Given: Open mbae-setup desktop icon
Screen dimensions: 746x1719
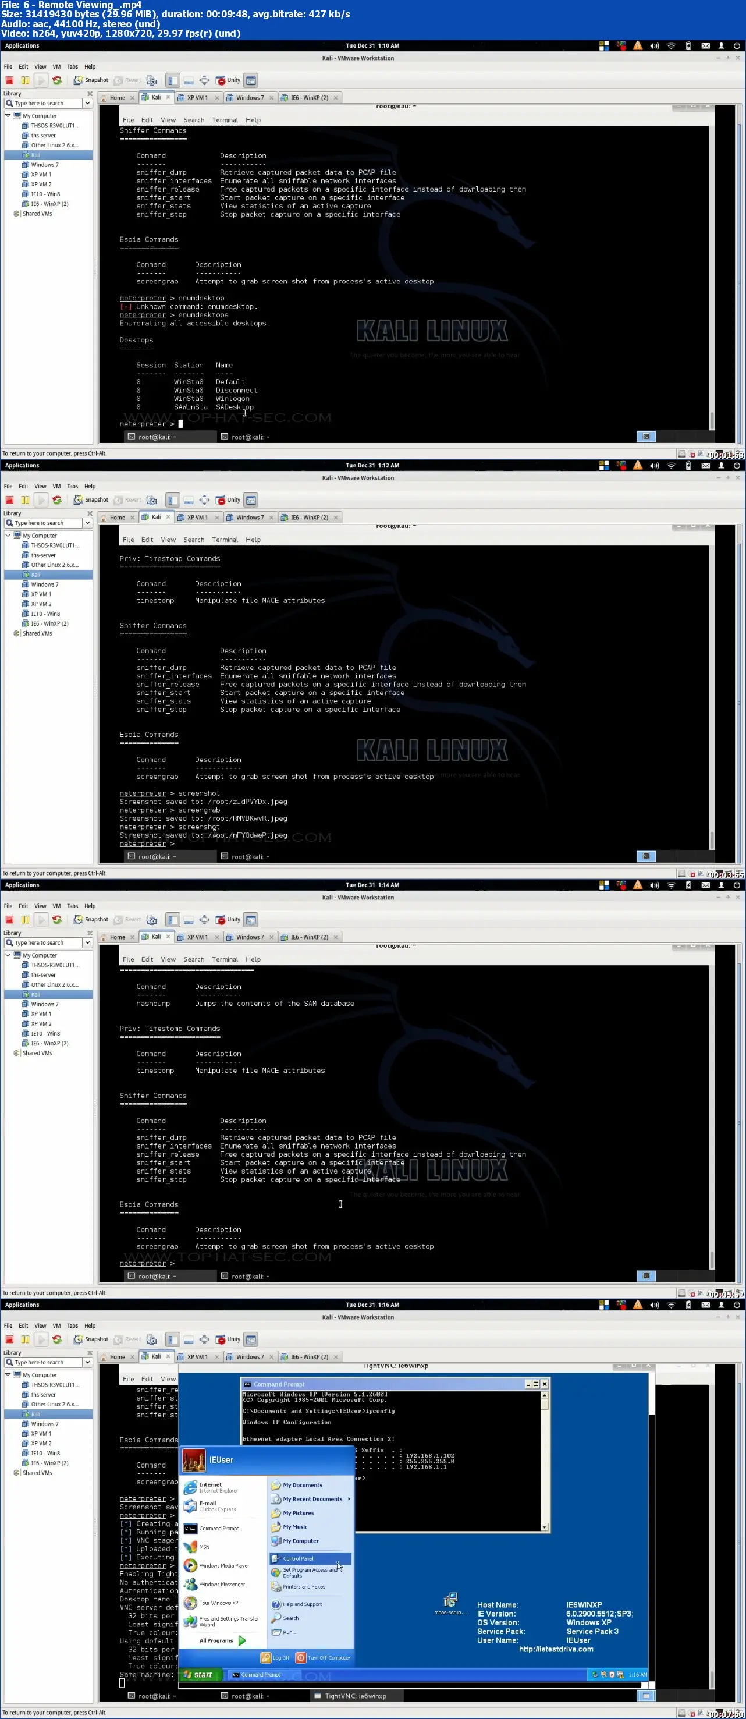Looking at the screenshot, I should 450,1604.
